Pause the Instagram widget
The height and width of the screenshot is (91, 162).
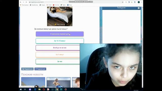(x=139, y=8)
